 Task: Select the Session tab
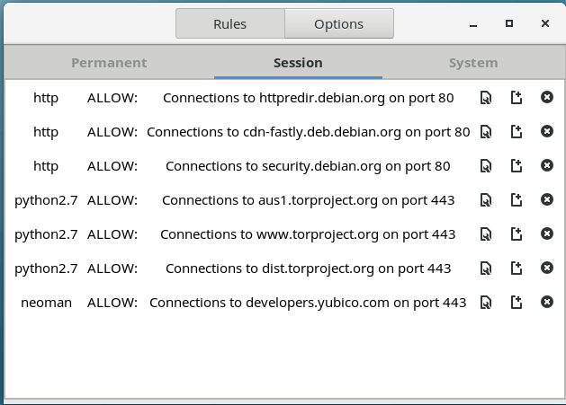pos(298,63)
